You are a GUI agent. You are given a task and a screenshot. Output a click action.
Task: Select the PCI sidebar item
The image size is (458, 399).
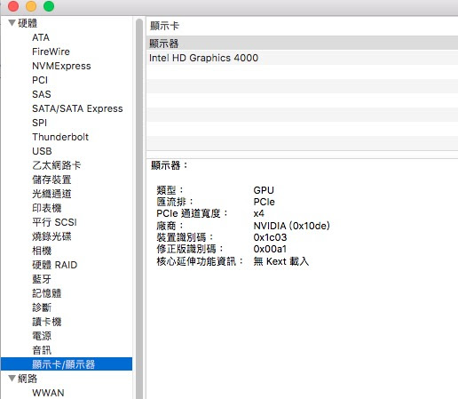point(40,80)
